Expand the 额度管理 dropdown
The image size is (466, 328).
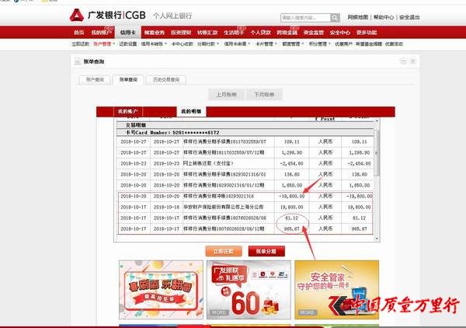(x=293, y=44)
